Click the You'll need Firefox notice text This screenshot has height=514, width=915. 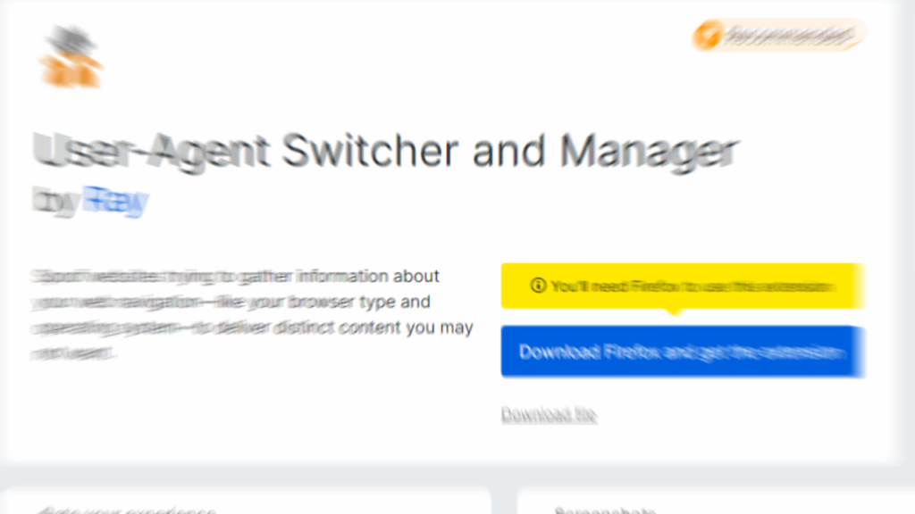(x=693, y=286)
